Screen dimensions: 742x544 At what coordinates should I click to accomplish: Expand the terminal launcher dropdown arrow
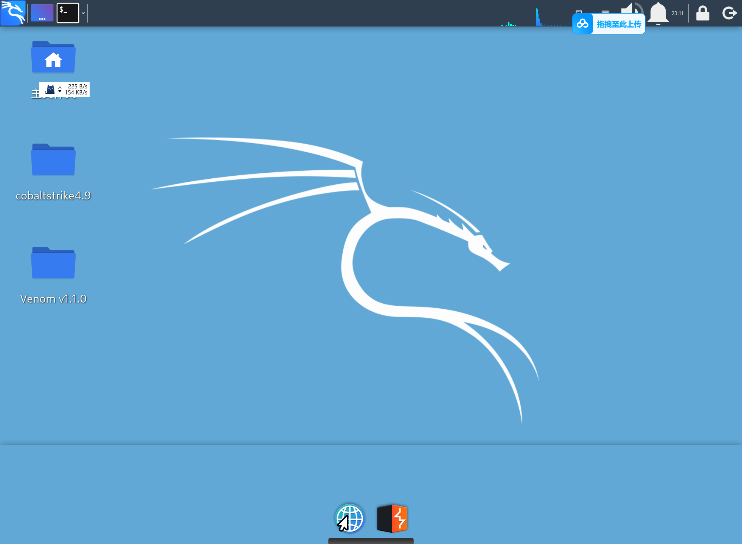(x=83, y=13)
